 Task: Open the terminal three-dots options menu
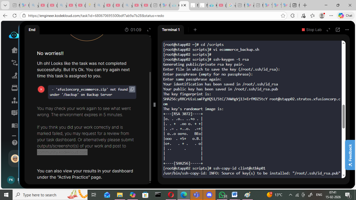(347, 30)
